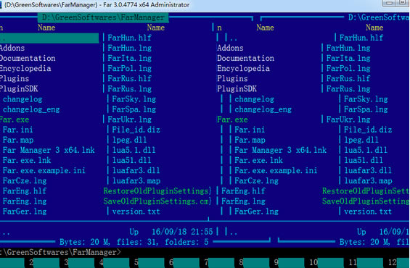
Task: Select changelog file in the right panel
Action: 254,99
